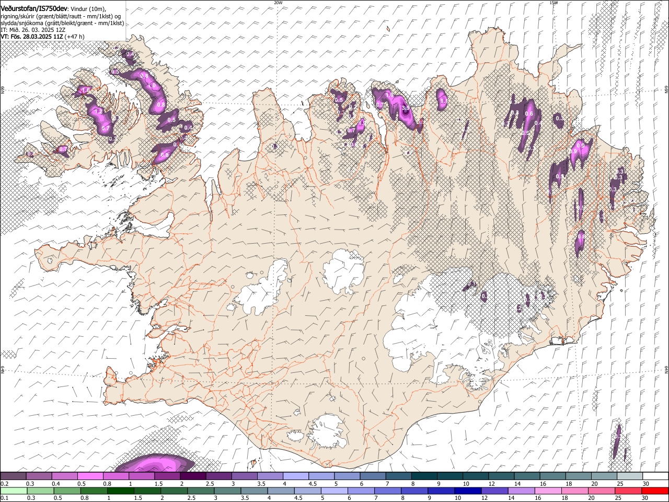Click the 3.9 precipitation value on north coast
The height and width of the screenshot is (502, 669).
pyautogui.click(x=406, y=108)
